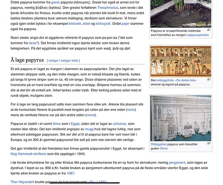This screenshot has width=223, height=185.
Task: Click 'rediger kilde' section edit link
Action: point(69,61)
